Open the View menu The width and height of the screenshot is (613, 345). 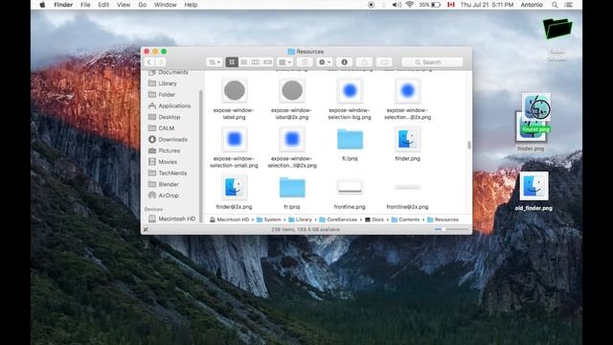[124, 5]
